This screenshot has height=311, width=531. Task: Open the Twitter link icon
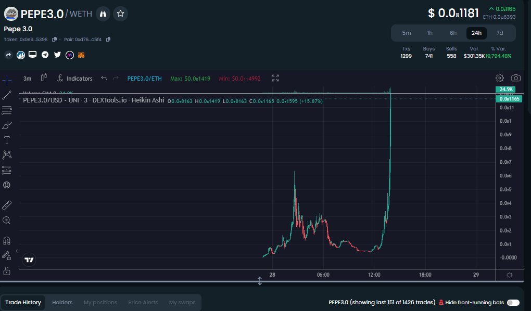[x=57, y=55]
